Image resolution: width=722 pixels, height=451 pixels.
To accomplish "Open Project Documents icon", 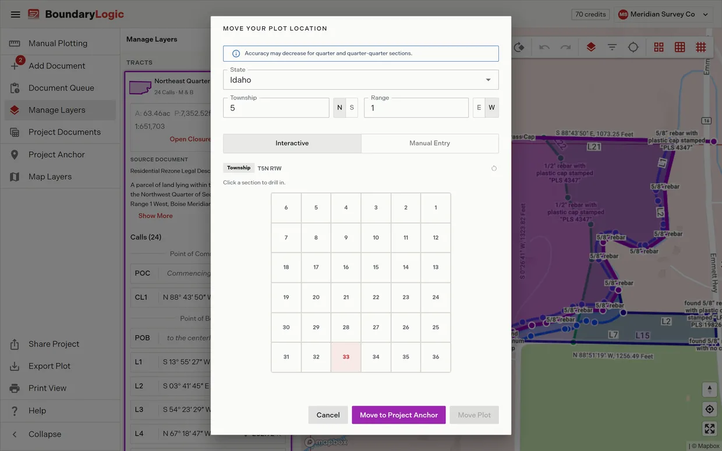I will pos(15,132).
